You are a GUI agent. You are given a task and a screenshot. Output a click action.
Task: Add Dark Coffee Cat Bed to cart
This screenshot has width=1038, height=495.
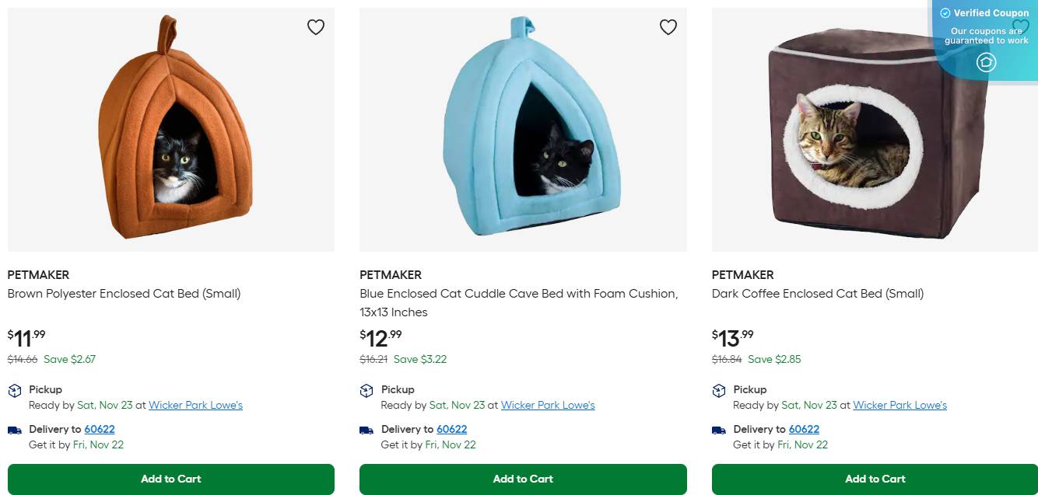[875, 479]
